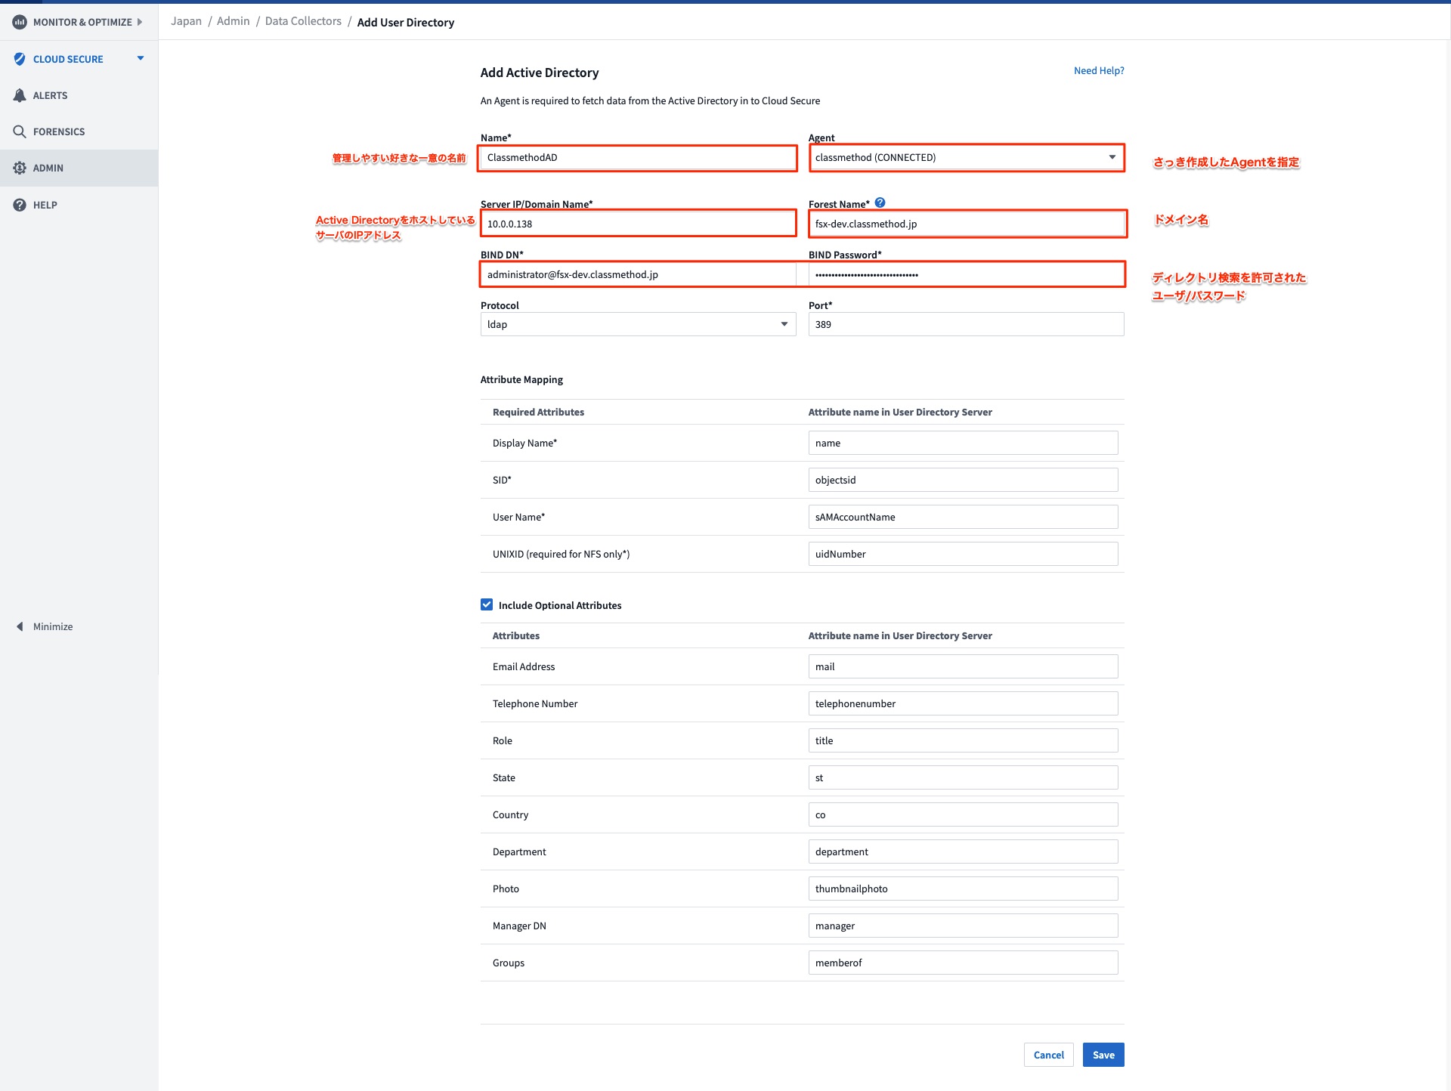Open the Admin gear icon

click(20, 168)
